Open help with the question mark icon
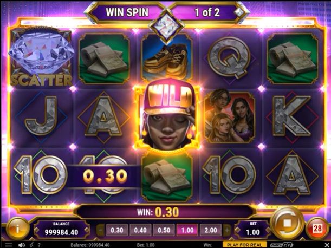Image resolution: width=331 pixels, height=248 pixels. pyautogui.click(x=39, y=245)
